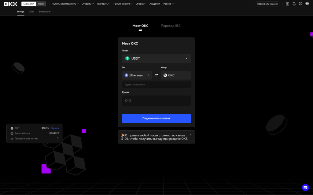Switch to Перевод IBC tab
Viewport: 313px width, 195px height.
pos(171,26)
